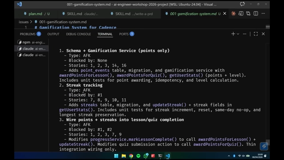The width and height of the screenshot is (284, 160).
Task: Open the preview to the side icon
Action: (241, 14)
